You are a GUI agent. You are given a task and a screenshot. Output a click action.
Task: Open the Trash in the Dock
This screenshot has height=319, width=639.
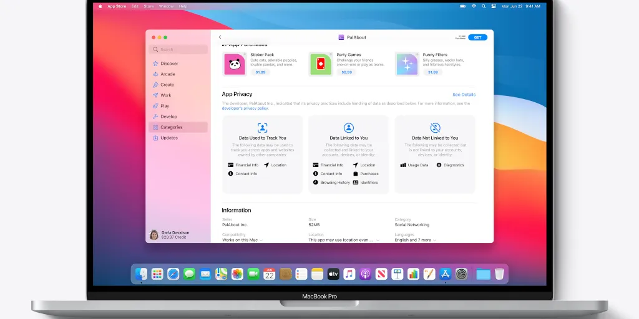point(499,274)
